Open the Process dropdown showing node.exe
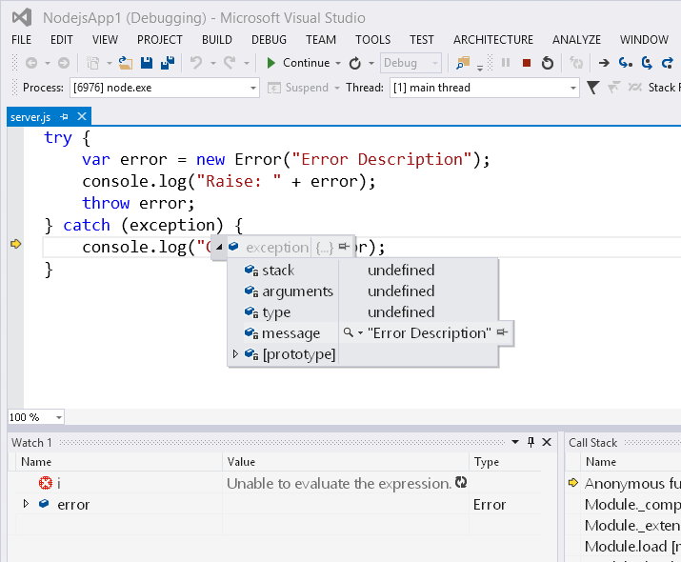Image resolution: width=681 pixels, height=562 pixels. (252, 88)
